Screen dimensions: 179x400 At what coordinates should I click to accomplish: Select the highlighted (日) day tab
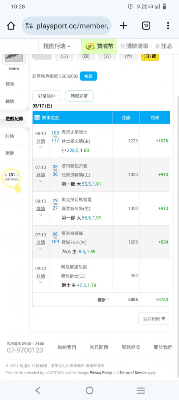[150, 57]
